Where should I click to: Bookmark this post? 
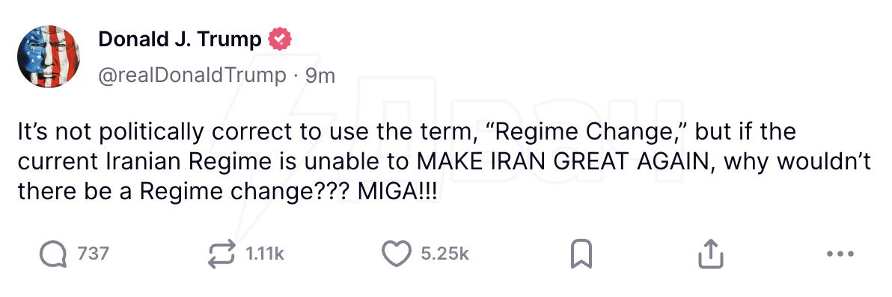coord(581,254)
